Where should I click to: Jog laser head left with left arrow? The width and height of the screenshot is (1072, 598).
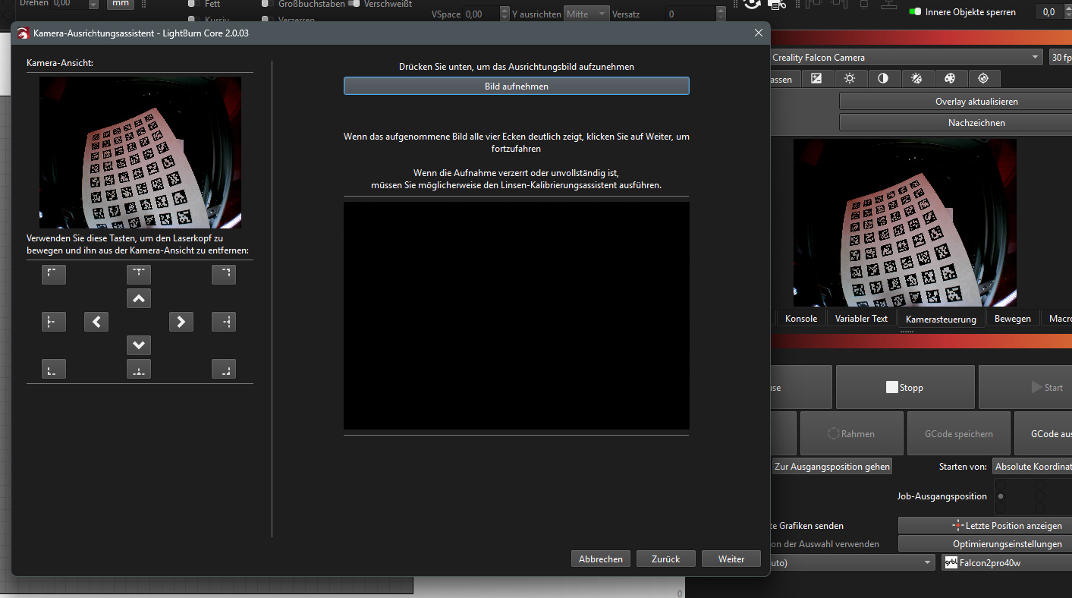[96, 322]
